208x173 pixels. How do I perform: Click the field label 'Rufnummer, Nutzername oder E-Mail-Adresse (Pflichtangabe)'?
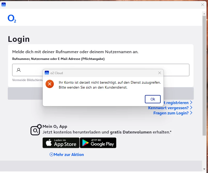(58, 59)
